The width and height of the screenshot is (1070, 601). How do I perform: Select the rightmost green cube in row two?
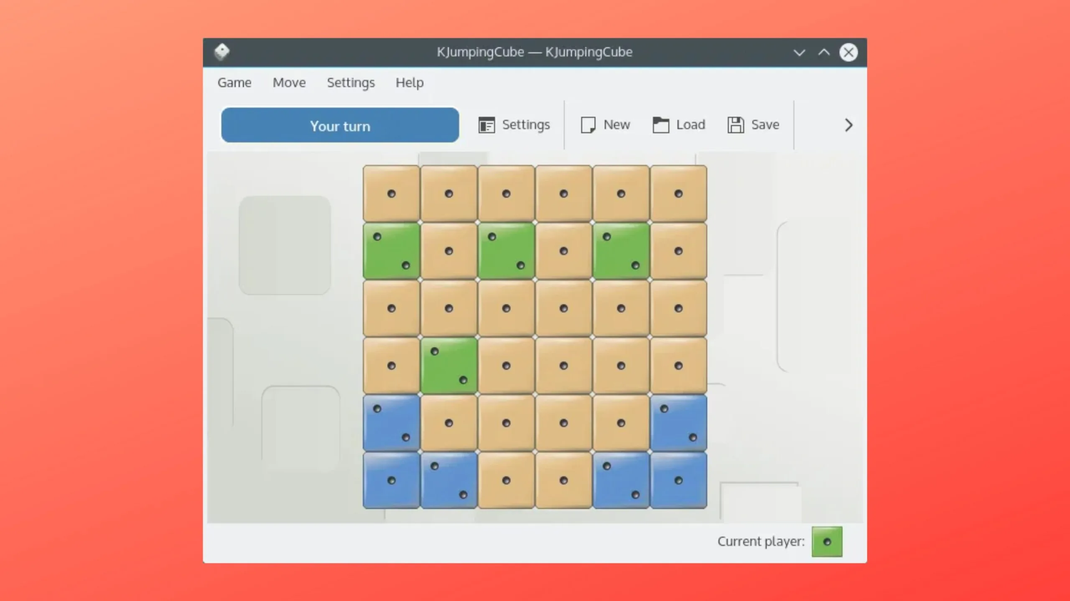621,251
